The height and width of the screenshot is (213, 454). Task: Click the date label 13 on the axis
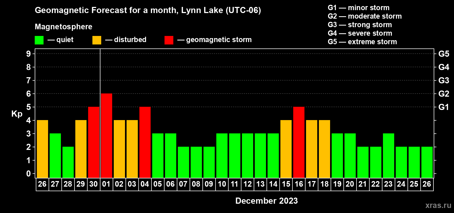tap(260, 184)
